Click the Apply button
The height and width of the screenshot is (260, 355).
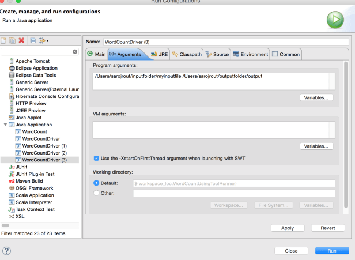click(287, 228)
